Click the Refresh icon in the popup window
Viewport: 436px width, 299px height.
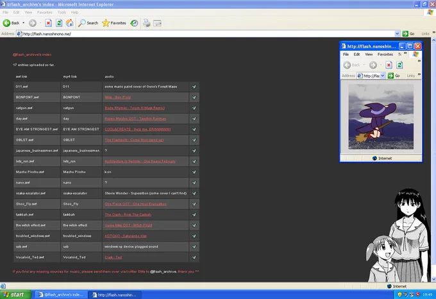pyautogui.click(x=399, y=65)
